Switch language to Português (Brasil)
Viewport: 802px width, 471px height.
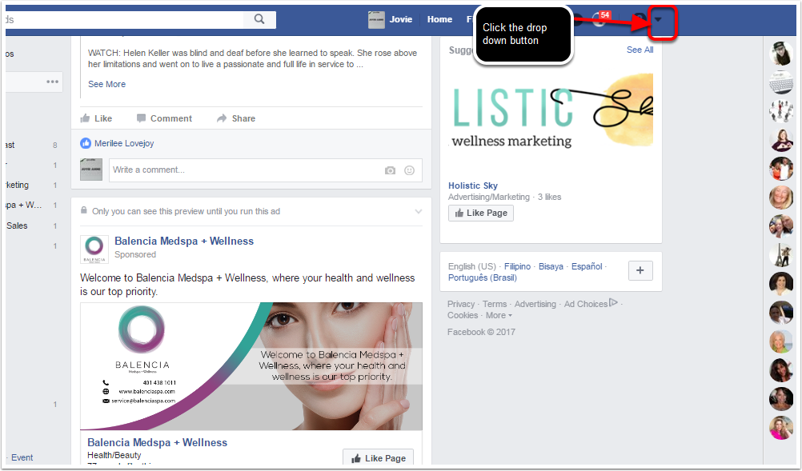click(483, 278)
